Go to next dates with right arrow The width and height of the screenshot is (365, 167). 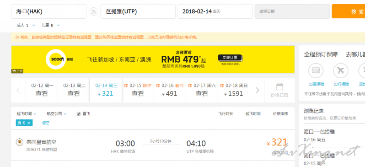[257, 90]
